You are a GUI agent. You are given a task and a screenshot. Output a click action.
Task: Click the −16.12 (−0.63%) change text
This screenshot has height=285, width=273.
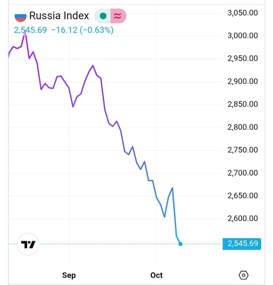pyautogui.click(x=82, y=30)
